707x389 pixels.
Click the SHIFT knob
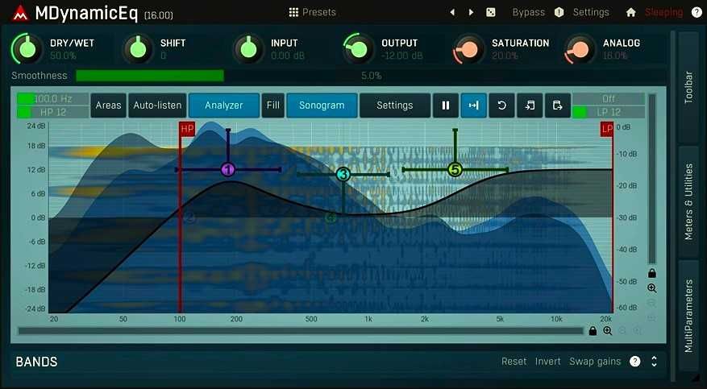pos(138,49)
